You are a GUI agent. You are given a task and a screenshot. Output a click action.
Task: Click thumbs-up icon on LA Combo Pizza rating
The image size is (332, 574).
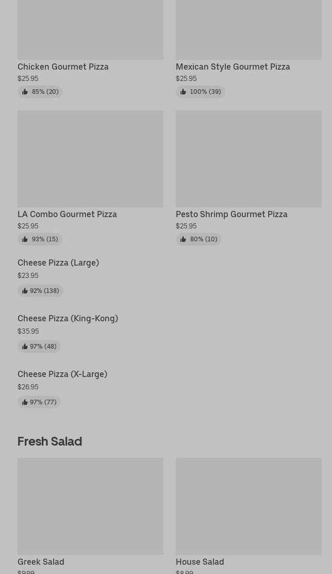(25, 239)
